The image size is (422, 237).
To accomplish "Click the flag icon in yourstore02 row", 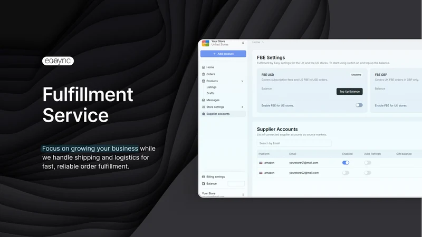I will 261,173.
